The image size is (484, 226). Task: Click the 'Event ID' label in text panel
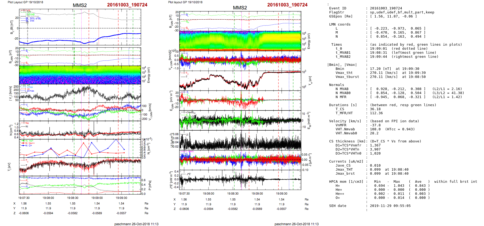tap(338, 8)
